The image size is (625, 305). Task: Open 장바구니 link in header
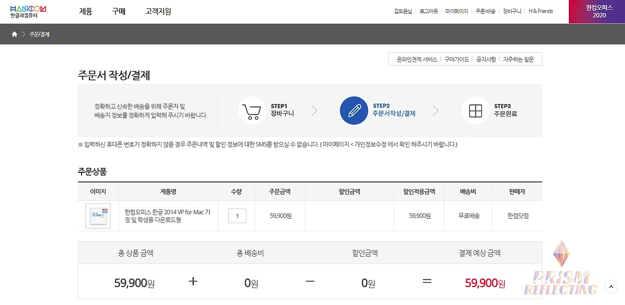512,11
